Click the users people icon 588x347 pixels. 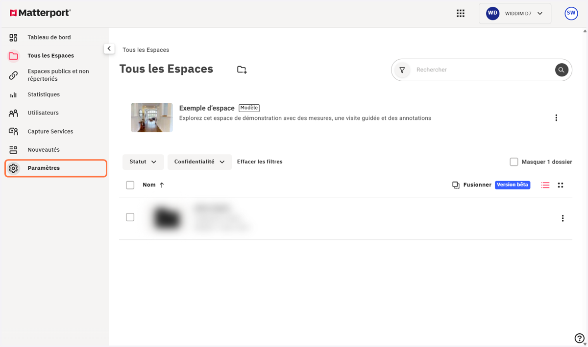coord(14,113)
